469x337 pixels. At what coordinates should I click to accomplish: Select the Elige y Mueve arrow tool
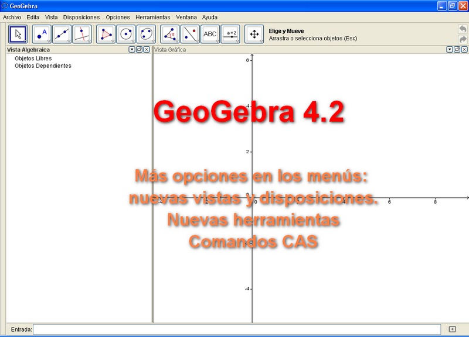pos(18,34)
